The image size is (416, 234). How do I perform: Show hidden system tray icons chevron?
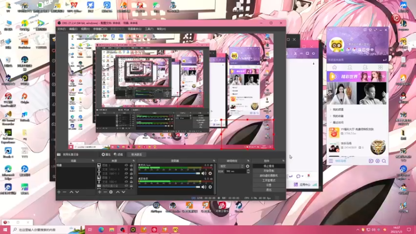(x=358, y=230)
